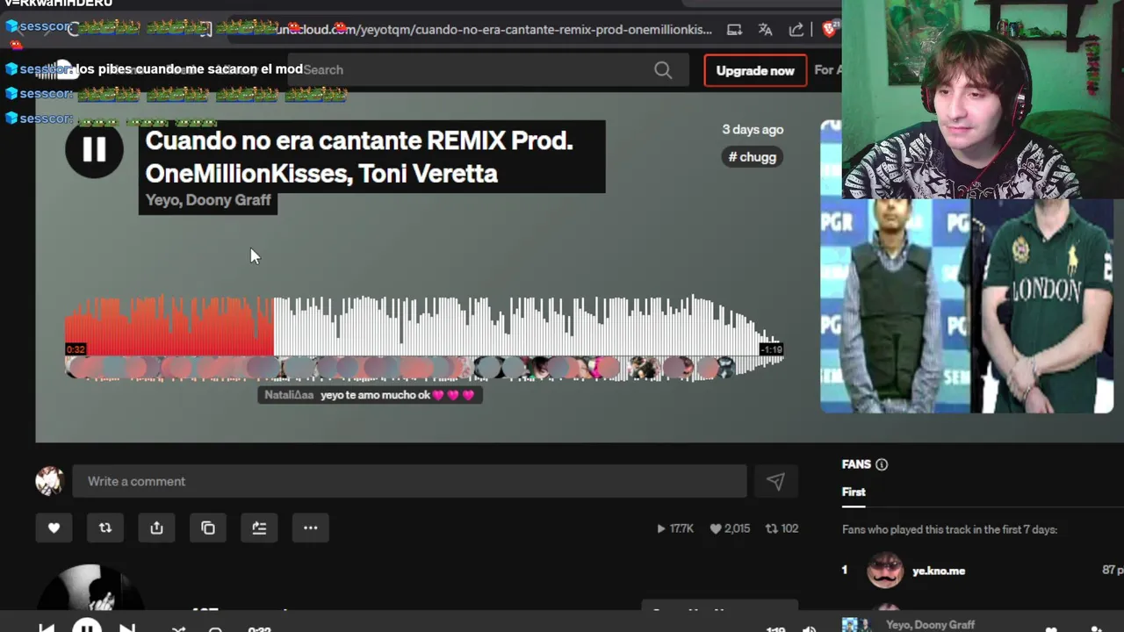The image size is (1124, 632).
Task: Seek back within the orange played waveform
Action: (x=169, y=327)
